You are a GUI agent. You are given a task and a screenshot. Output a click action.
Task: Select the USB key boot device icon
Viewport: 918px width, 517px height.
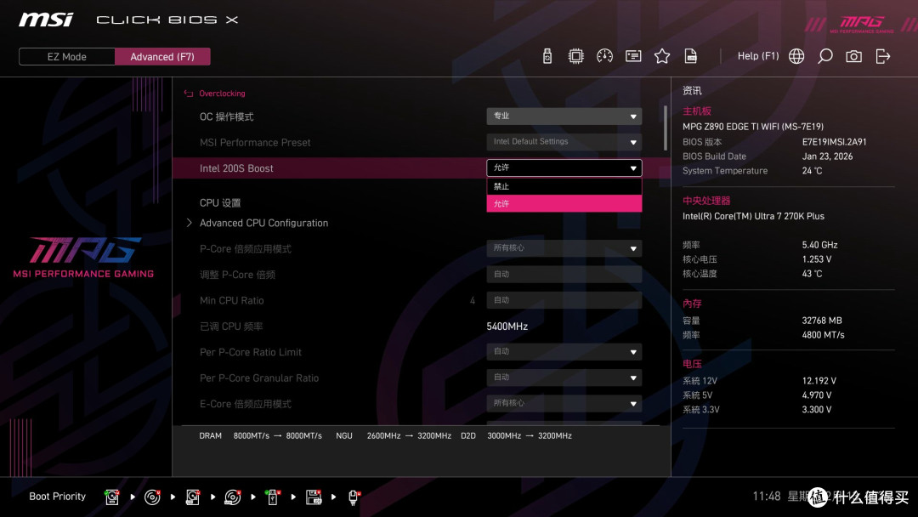(x=272, y=497)
